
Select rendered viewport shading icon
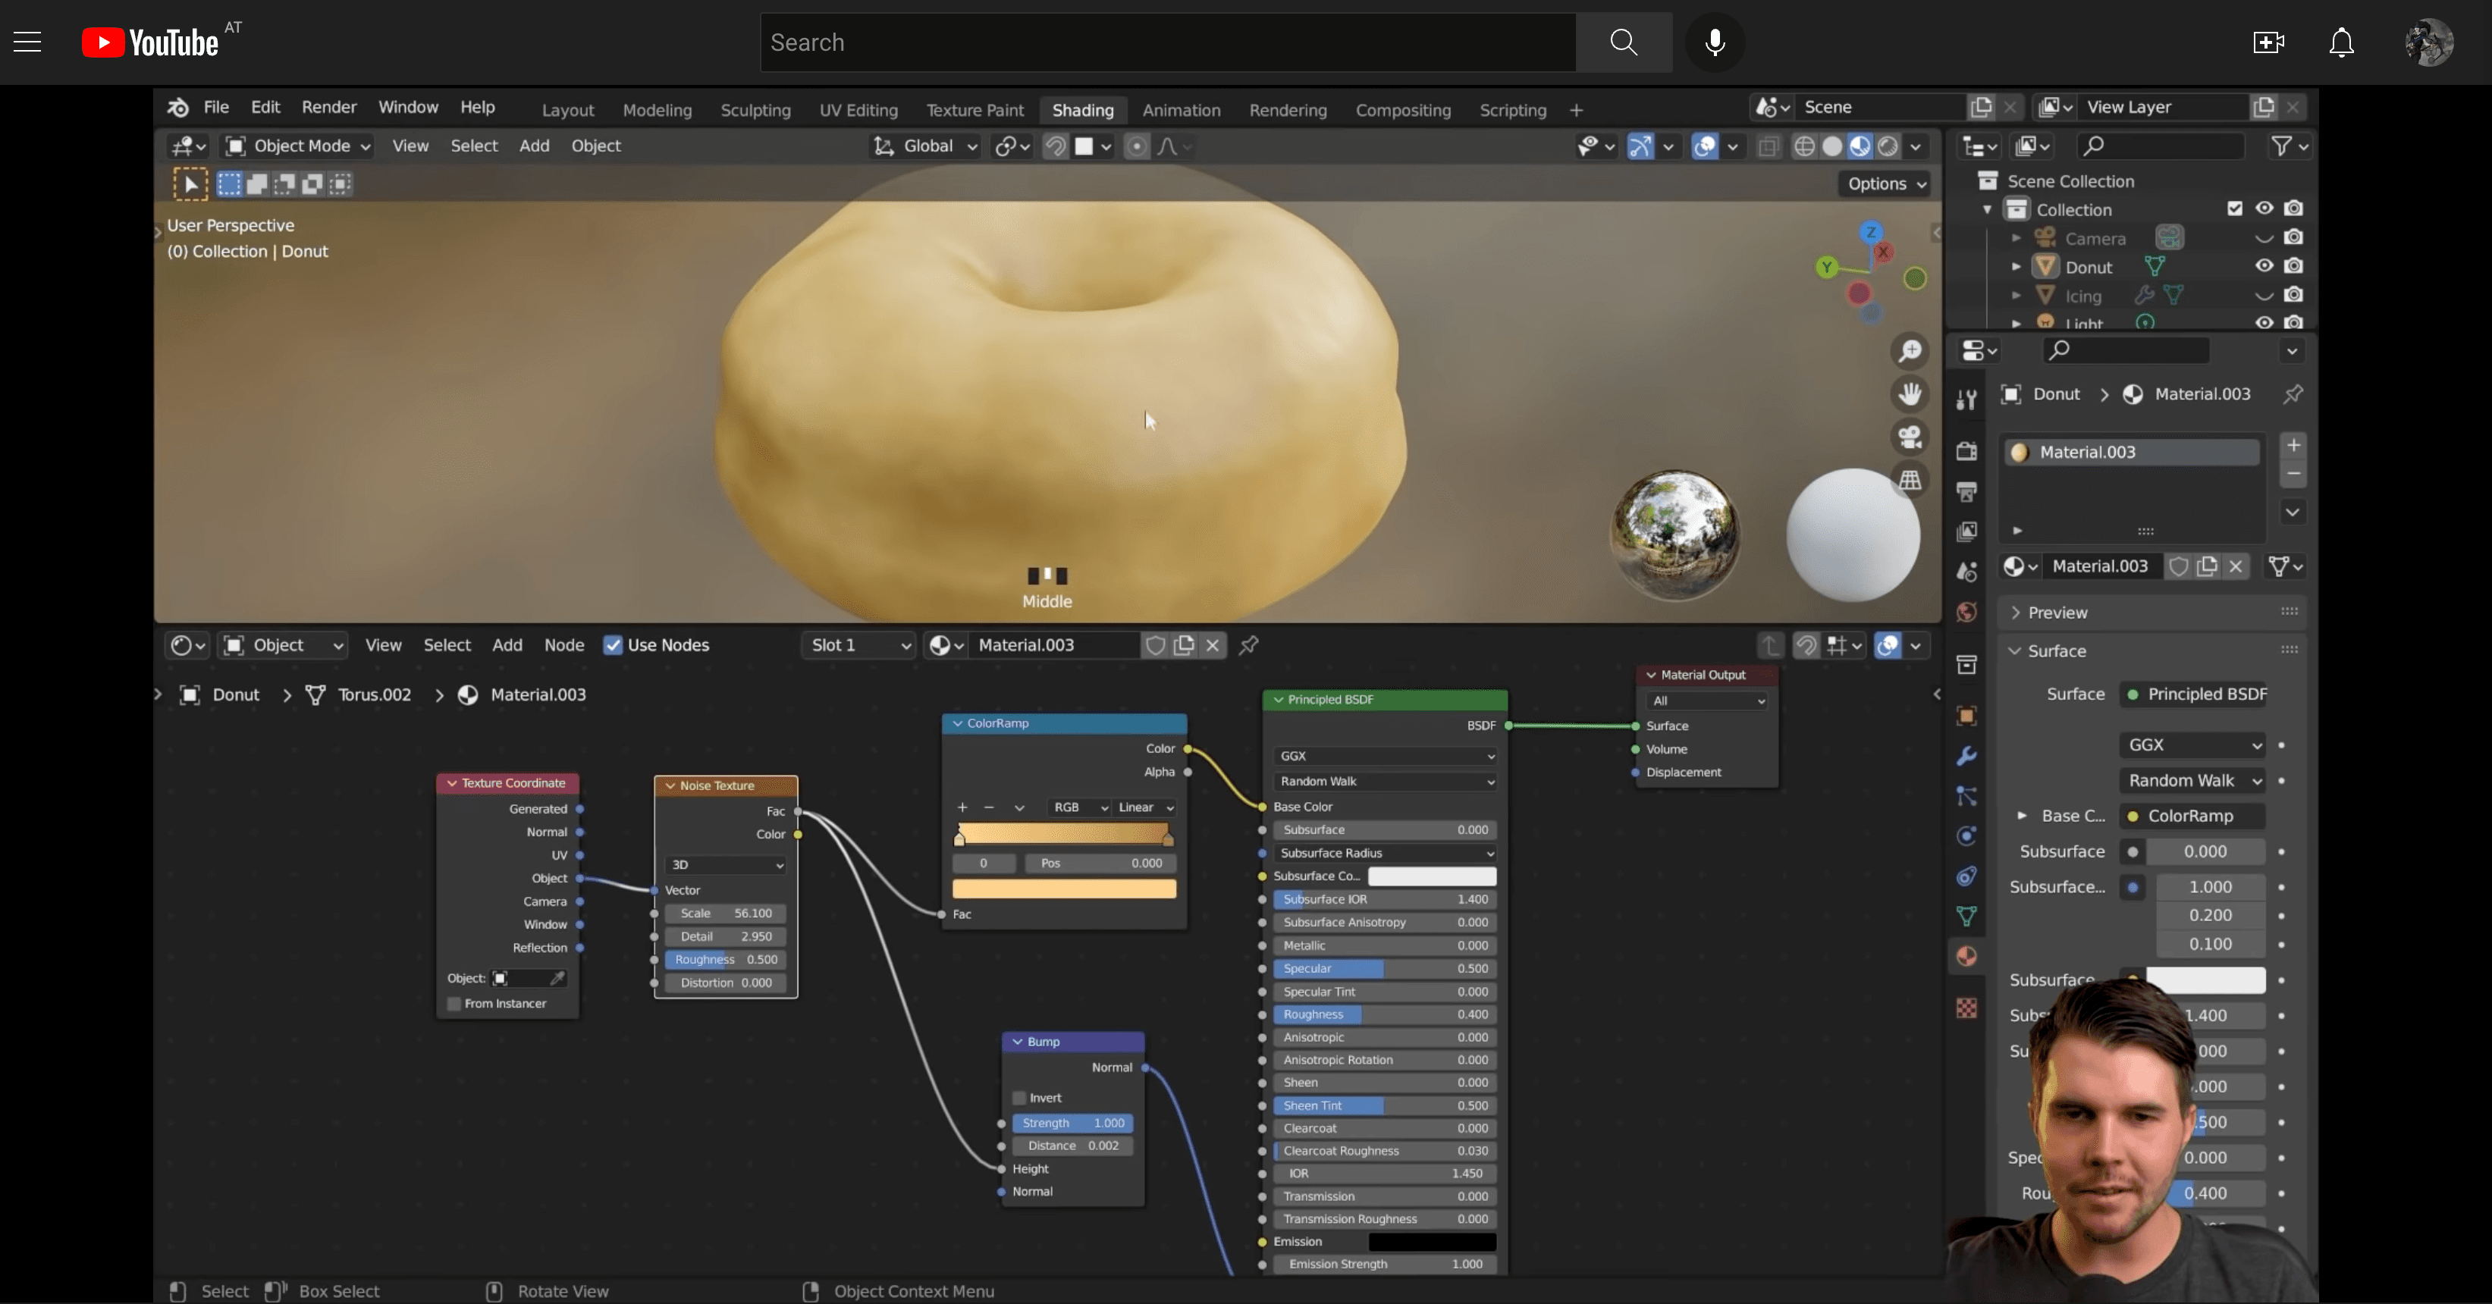pyautogui.click(x=1888, y=146)
